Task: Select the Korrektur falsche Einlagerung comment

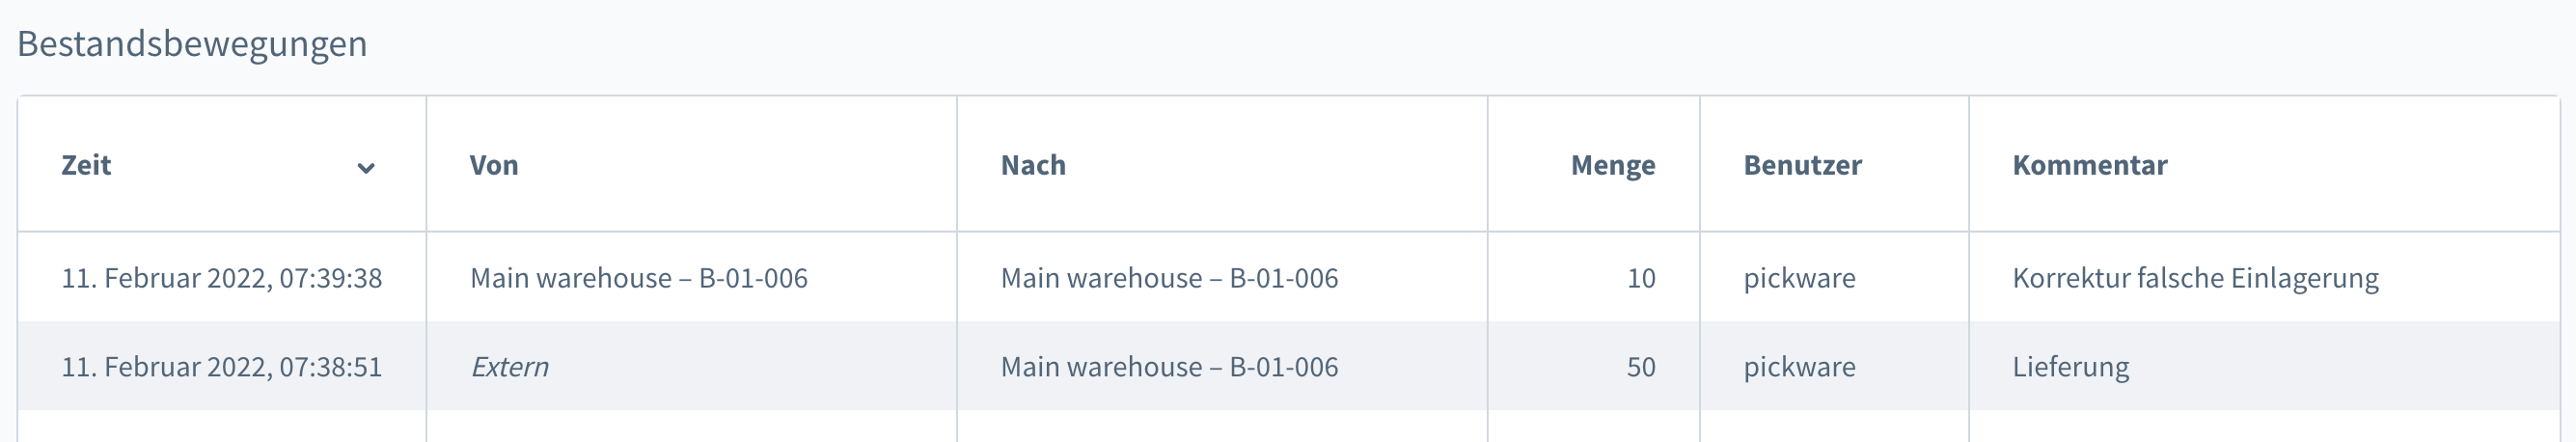Action: pyautogui.click(x=2195, y=278)
